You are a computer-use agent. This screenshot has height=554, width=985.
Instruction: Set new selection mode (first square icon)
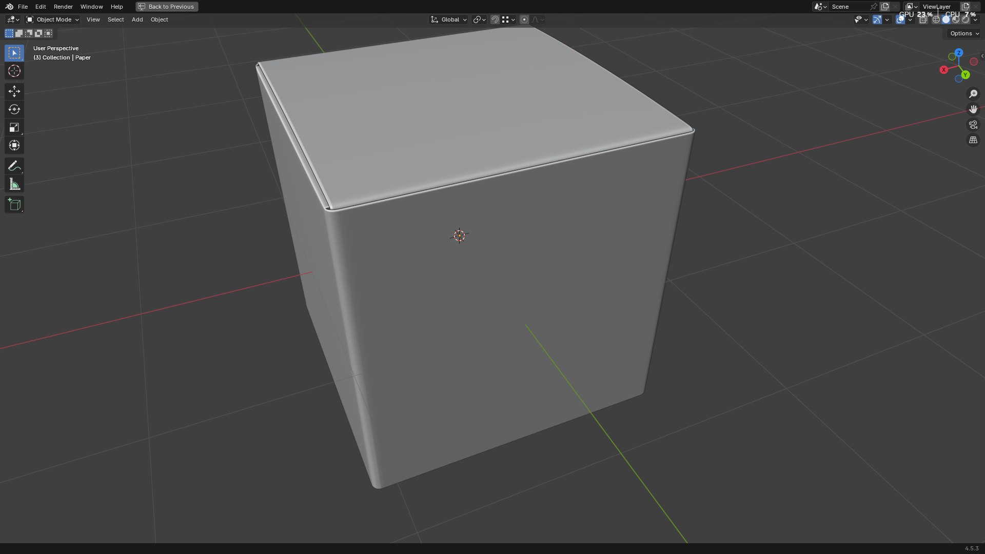[9, 33]
